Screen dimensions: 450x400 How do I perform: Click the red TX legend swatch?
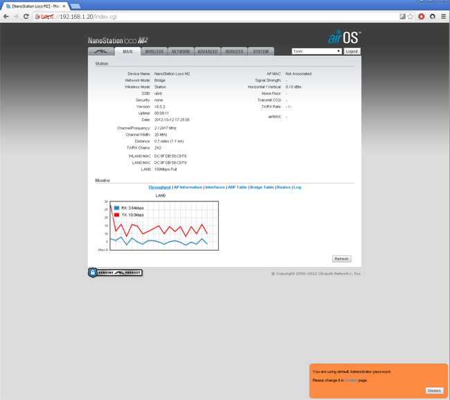pos(116,215)
